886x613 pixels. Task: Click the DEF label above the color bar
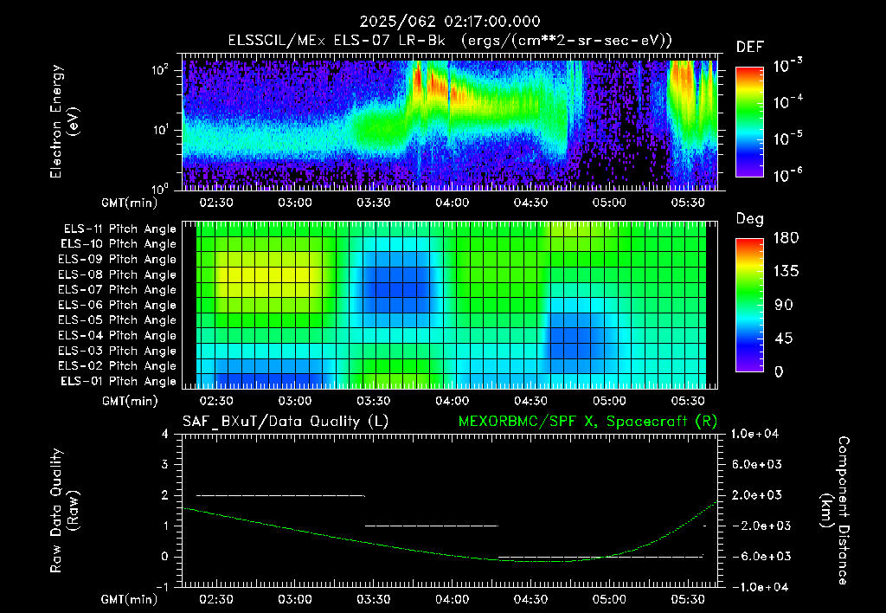pyautogui.click(x=750, y=48)
